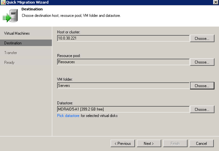Close the Quick Migration Wizard window
Image resolution: width=219 pixels, height=151 pixels.
[x=215, y=2]
